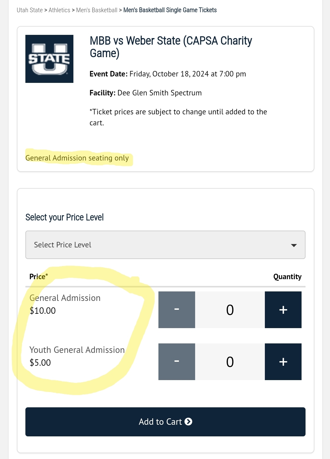Click arrow icon in Add to Cart

(x=188, y=422)
